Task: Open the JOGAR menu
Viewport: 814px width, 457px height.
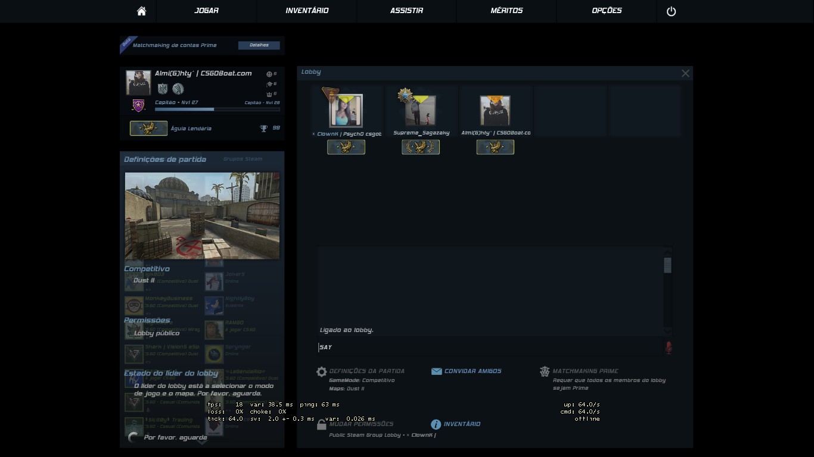Action: (x=206, y=11)
